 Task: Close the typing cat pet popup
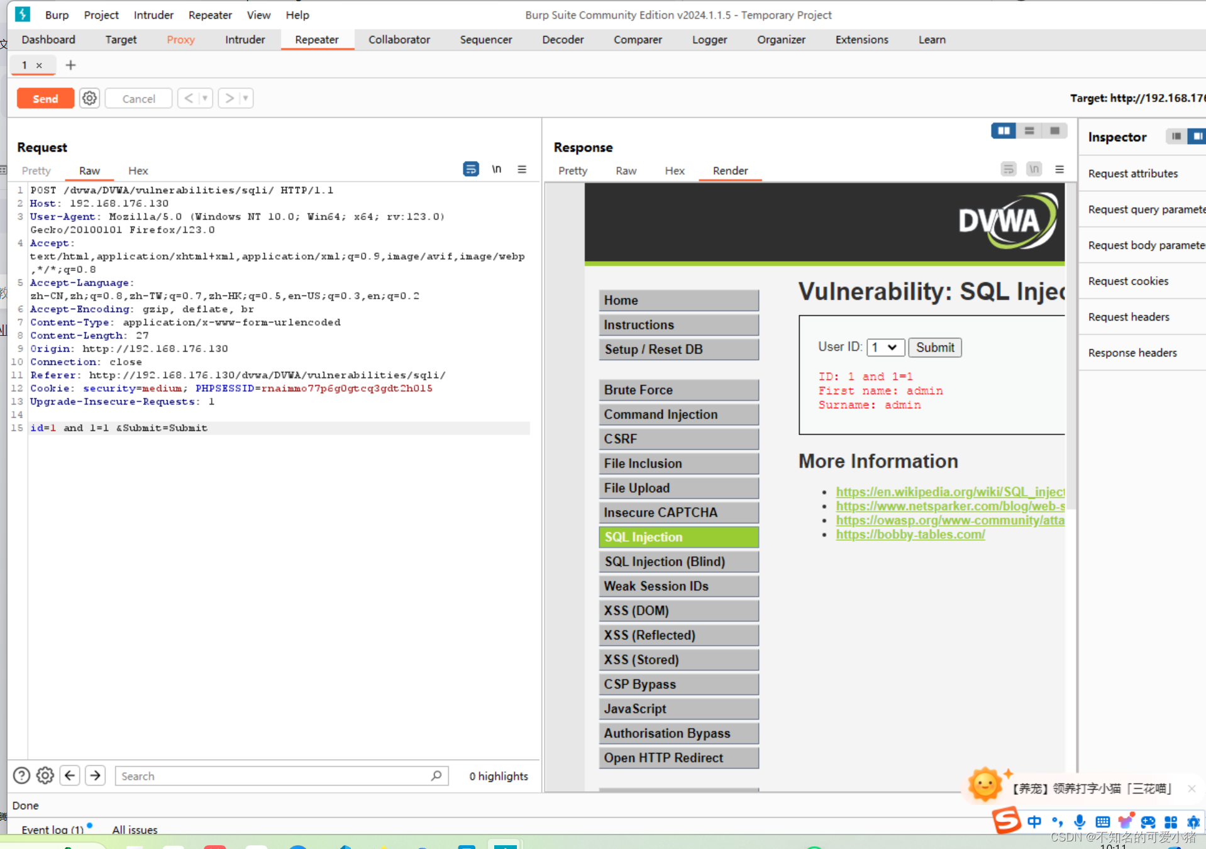tap(1192, 788)
